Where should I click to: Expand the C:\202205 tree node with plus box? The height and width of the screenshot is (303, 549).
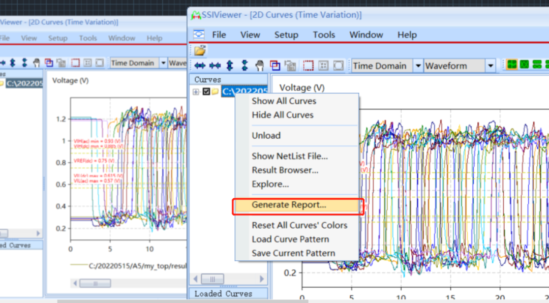tap(196, 92)
